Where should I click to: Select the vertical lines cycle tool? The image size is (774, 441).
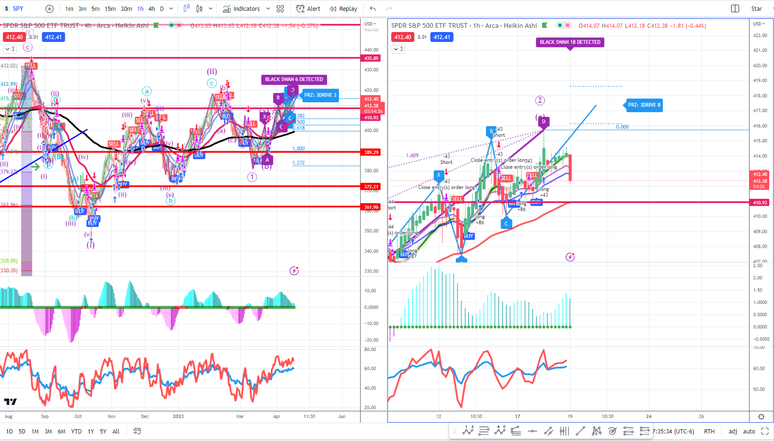(564, 431)
